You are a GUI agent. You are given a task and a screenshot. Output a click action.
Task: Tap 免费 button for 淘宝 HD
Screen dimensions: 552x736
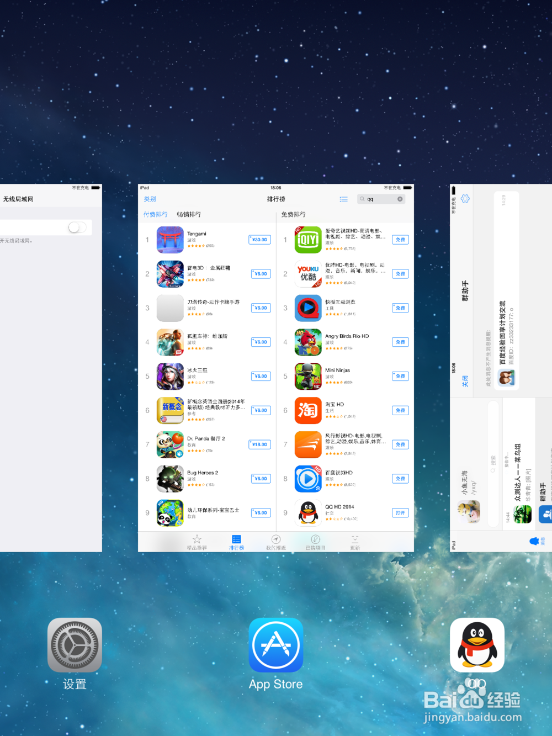tap(400, 410)
